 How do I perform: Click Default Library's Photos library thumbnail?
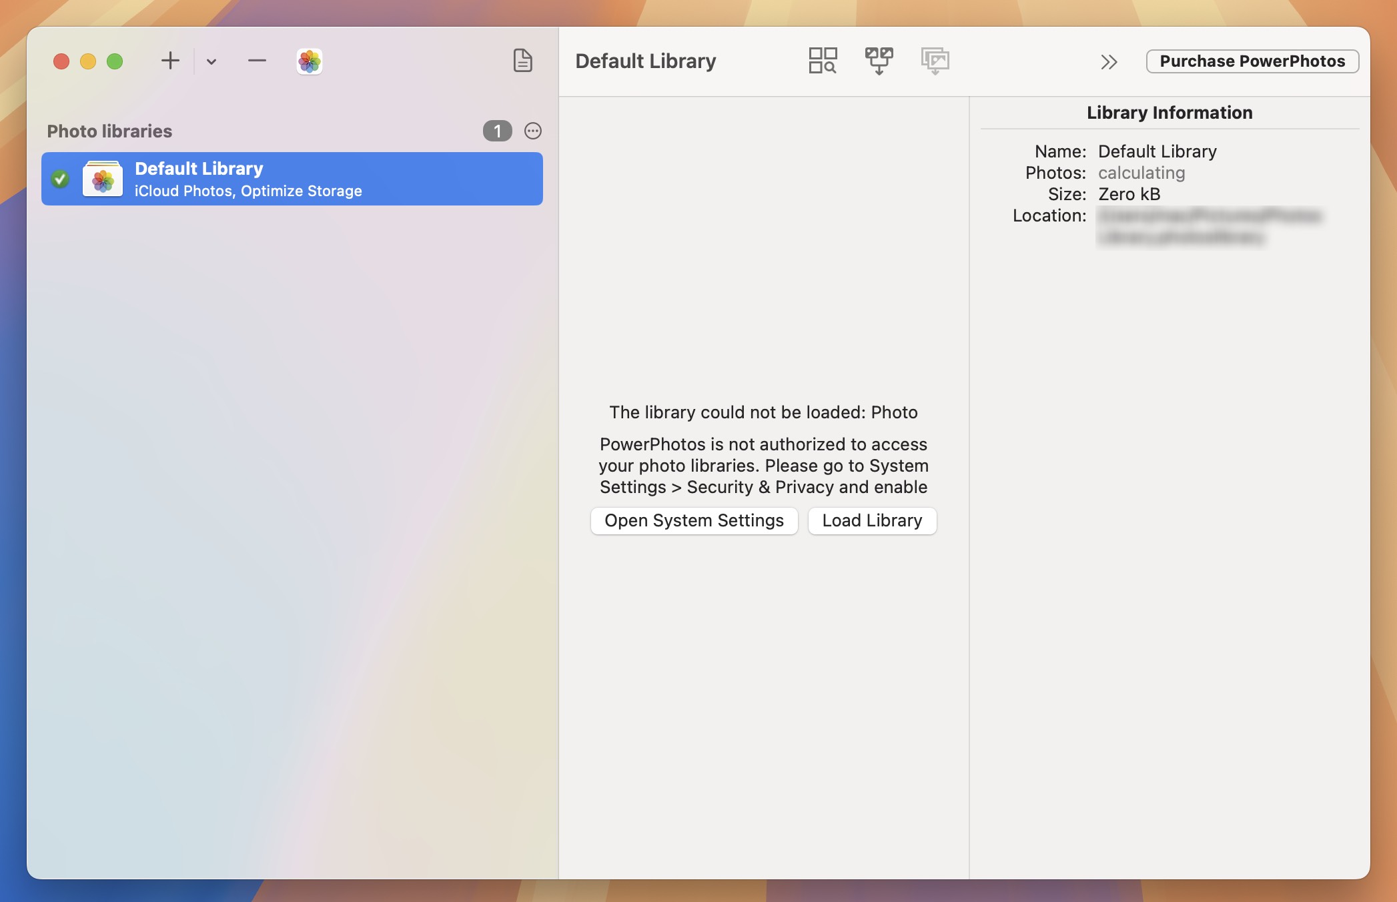pyautogui.click(x=103, y=179)
